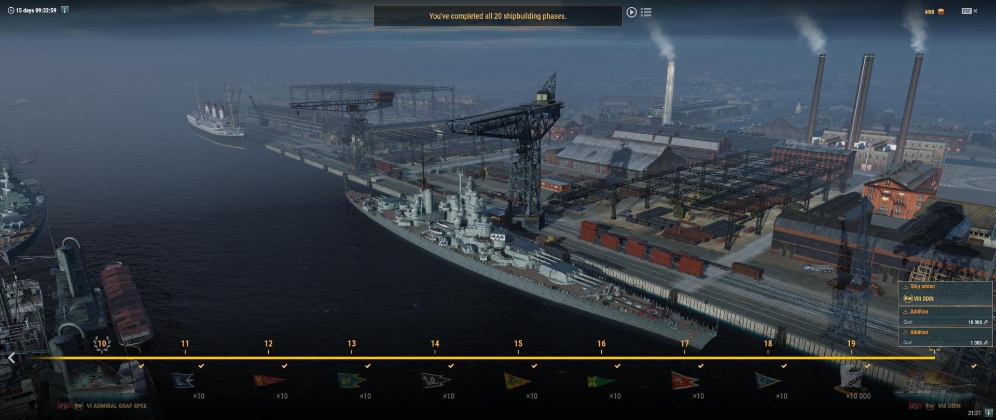Click the steel token currency icon showing 498
This screenshot has width=996, height=420.
(x=941, y=11)
